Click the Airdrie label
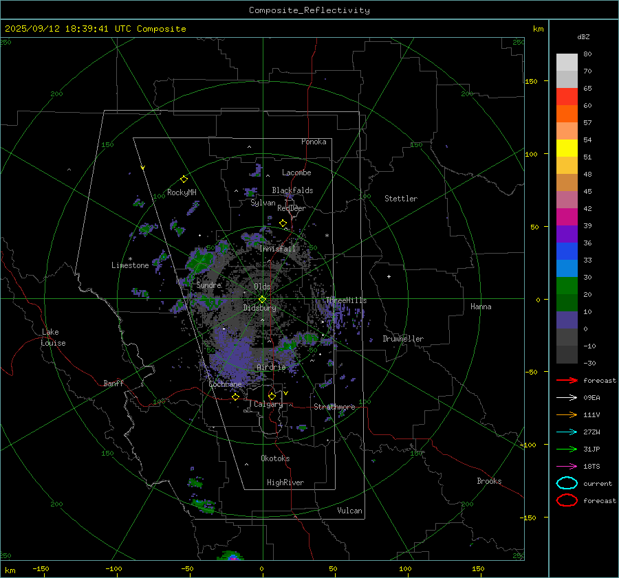The width and height of the screenshot is (619, 578). coord(271,367)
